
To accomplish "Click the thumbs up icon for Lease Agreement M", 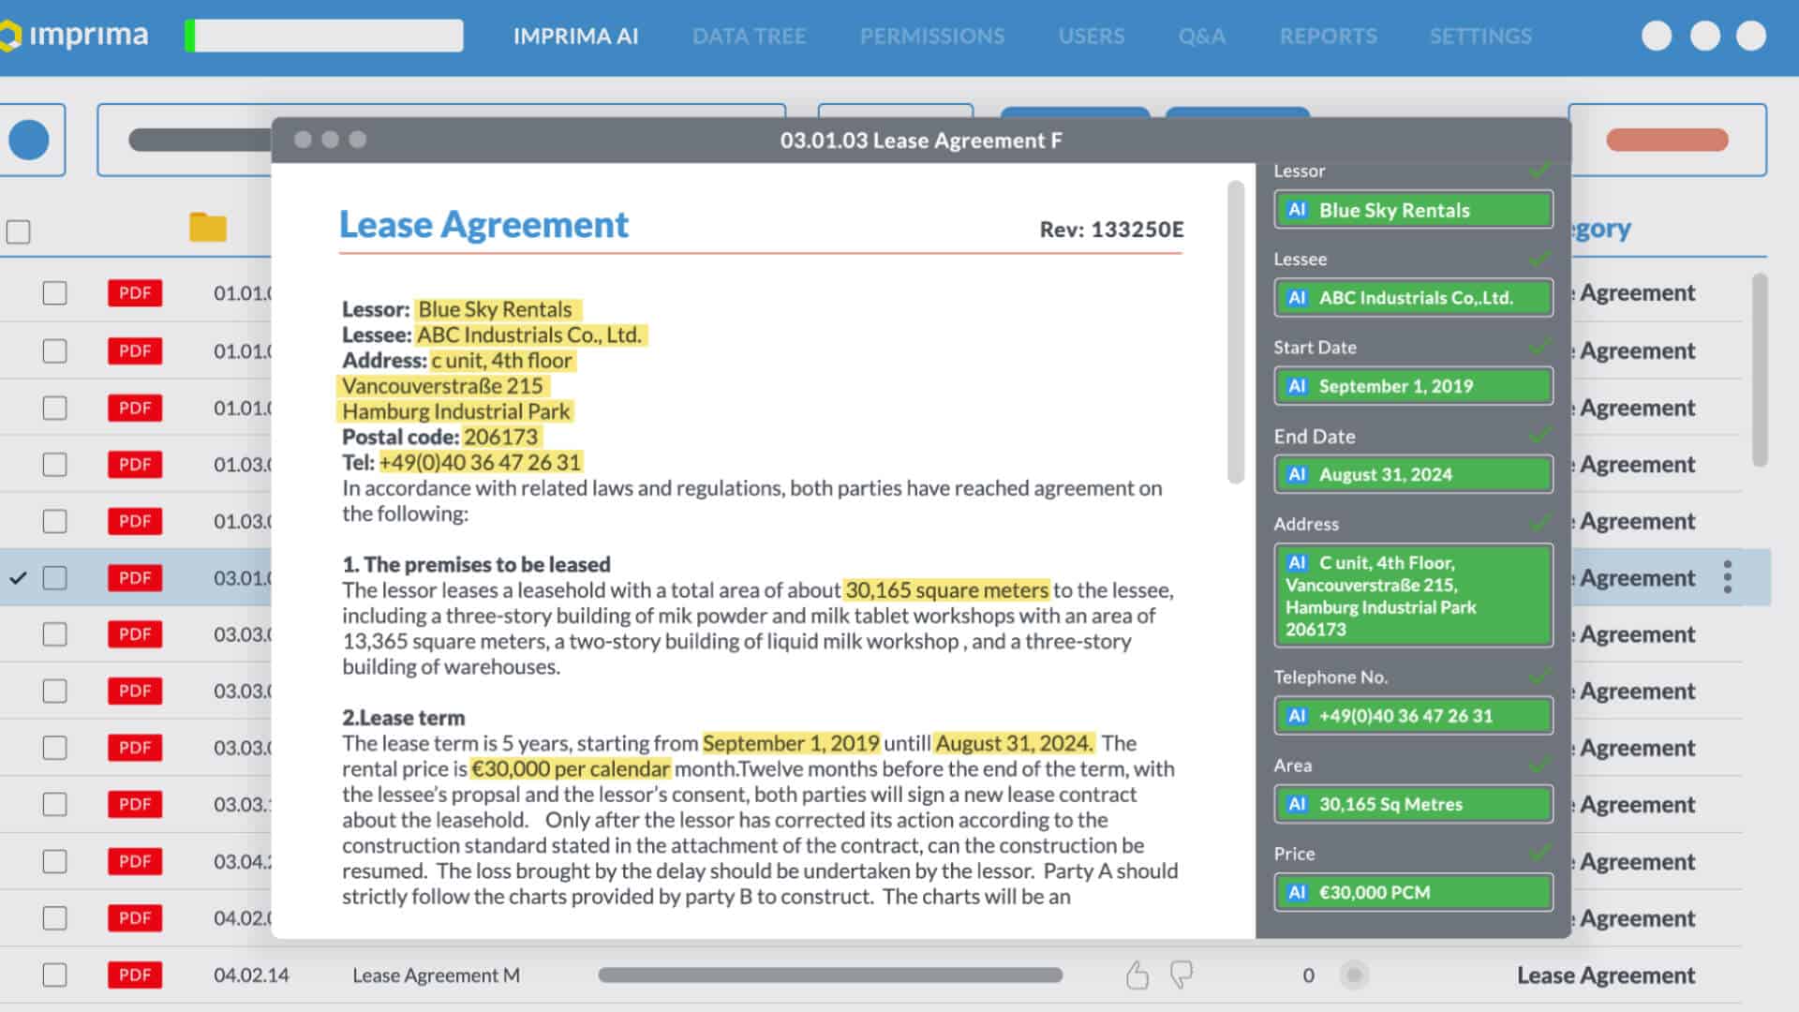I will coord(1137,975).
